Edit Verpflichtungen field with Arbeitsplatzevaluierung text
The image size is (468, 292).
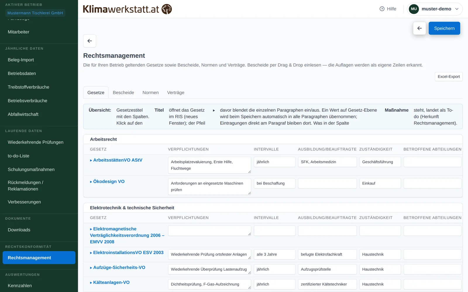(209, 165)
